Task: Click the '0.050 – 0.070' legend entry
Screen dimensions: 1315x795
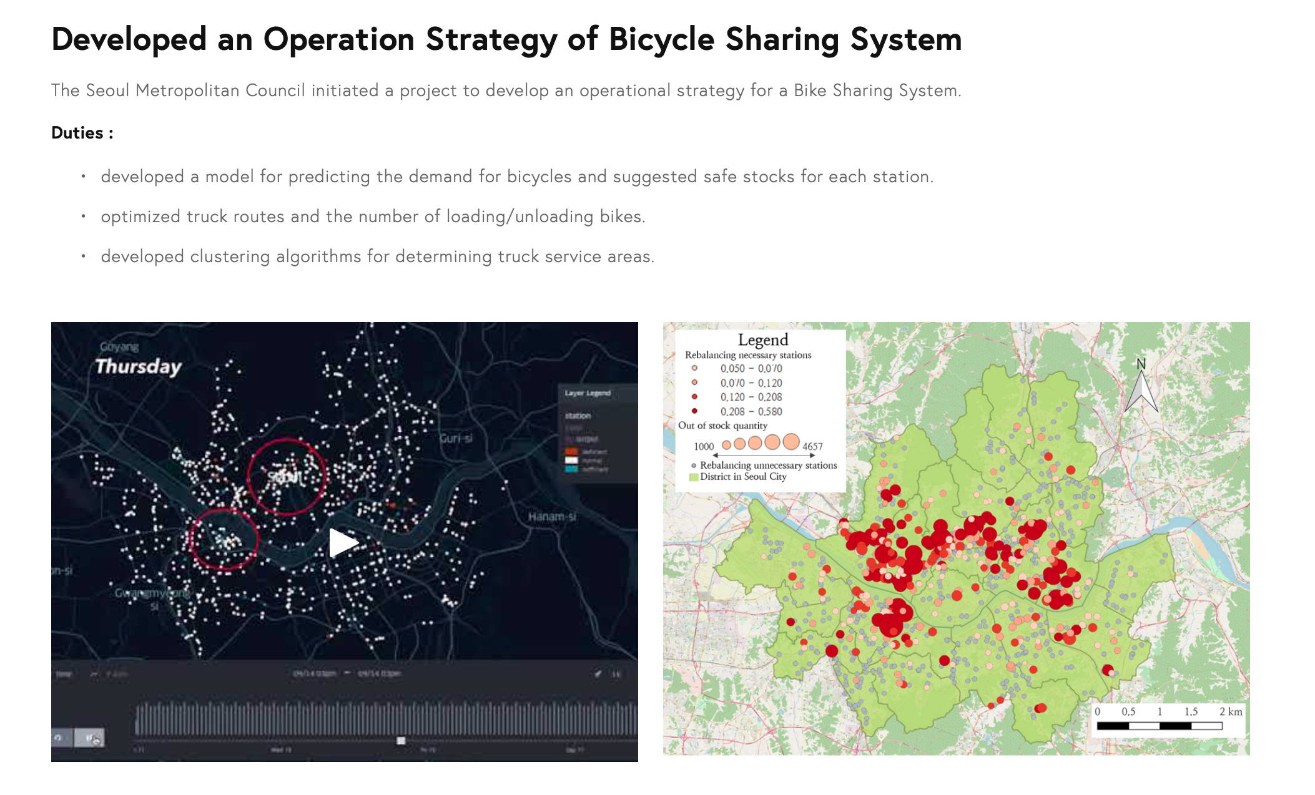Action: (751, 368)
